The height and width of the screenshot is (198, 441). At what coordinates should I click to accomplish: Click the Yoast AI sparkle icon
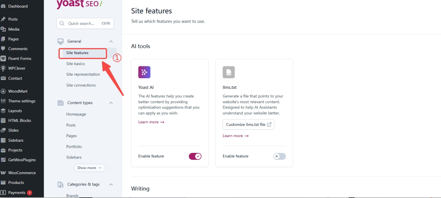tap(144, 72)
